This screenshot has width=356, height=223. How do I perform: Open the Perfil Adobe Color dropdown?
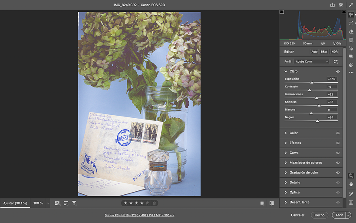pos(311,62)
